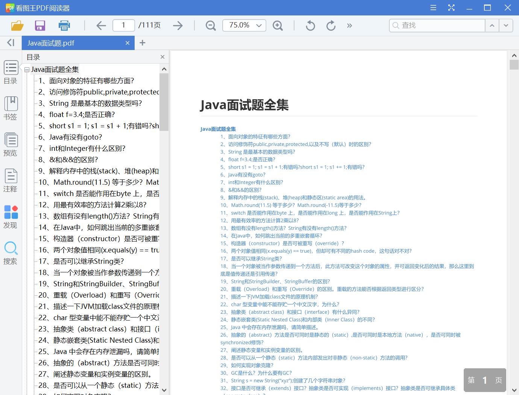Select outline item 4、float f=3.4;是否正确?
Viewport: 519px width, 395px height.
point(77,115)
